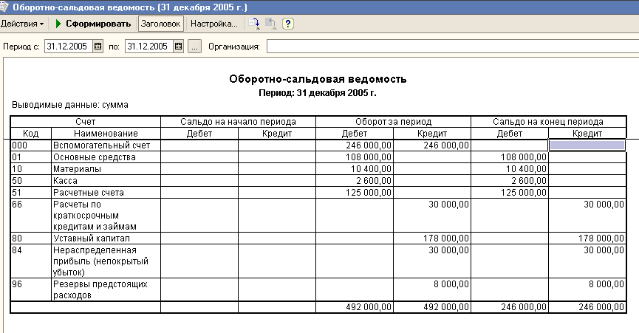Viewport: 639px width, 333px height.
Task: Click the window document icon in title bar
Action: pos(4,7)
